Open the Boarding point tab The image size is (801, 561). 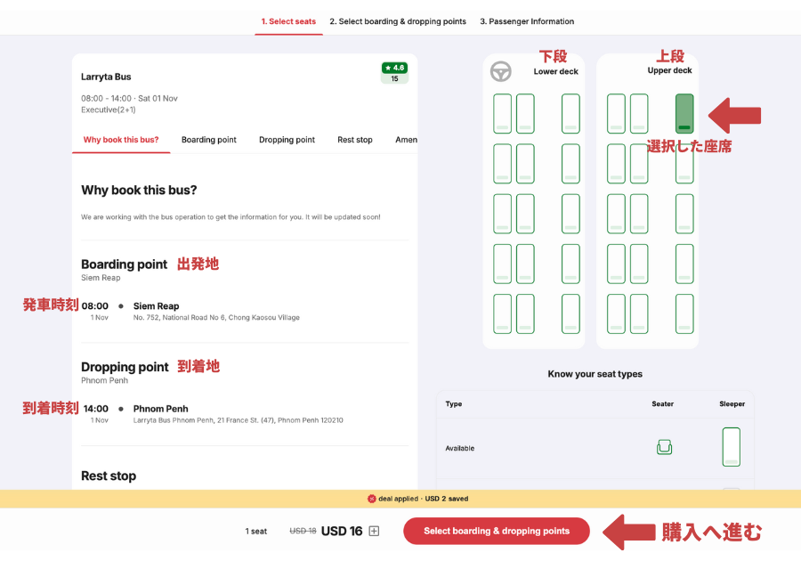tap(209, 140)
